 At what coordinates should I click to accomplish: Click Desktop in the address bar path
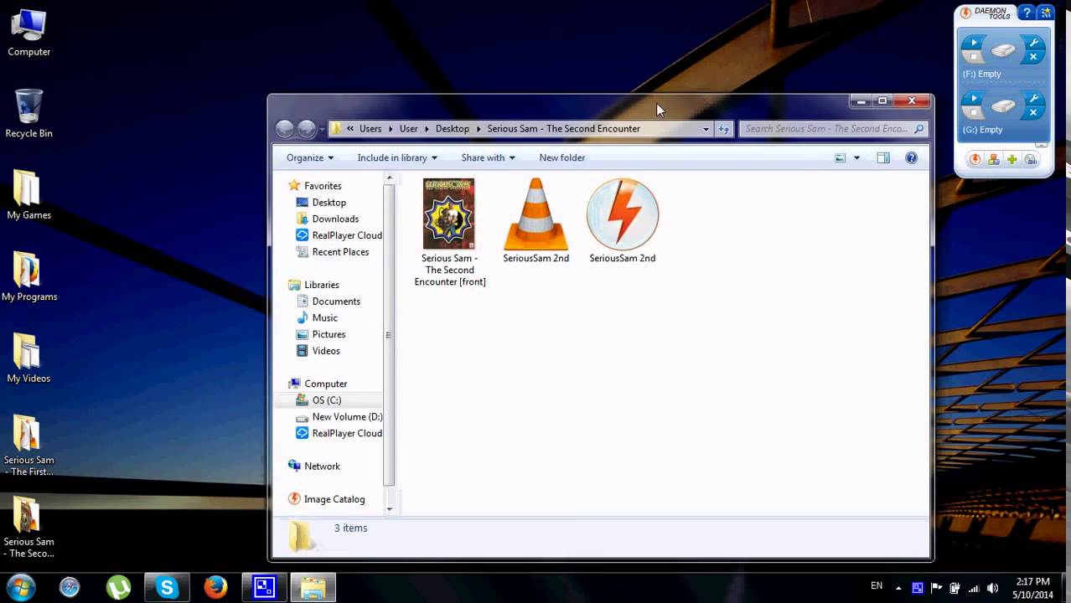(453, 129)
